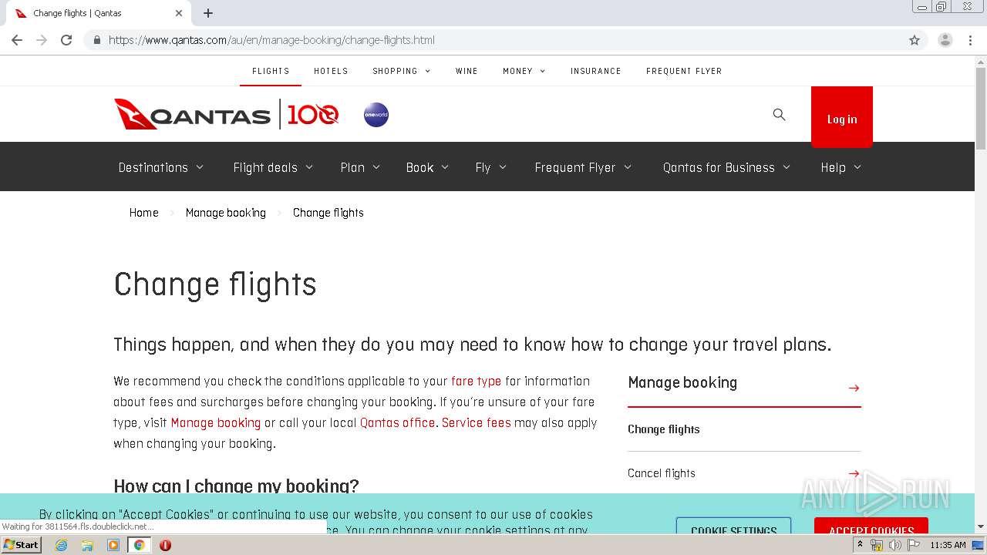Click the Manage booking sidebar heading

682,382
